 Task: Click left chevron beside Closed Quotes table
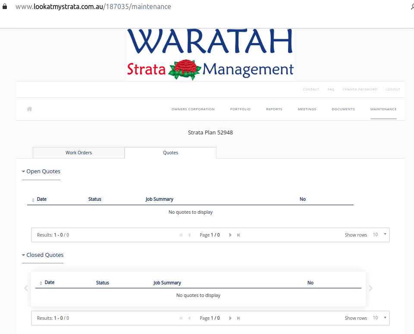pyautogui.click(x=26, y=288)
